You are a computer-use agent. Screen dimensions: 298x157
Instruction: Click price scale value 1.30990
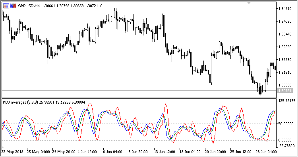point(285,85)
